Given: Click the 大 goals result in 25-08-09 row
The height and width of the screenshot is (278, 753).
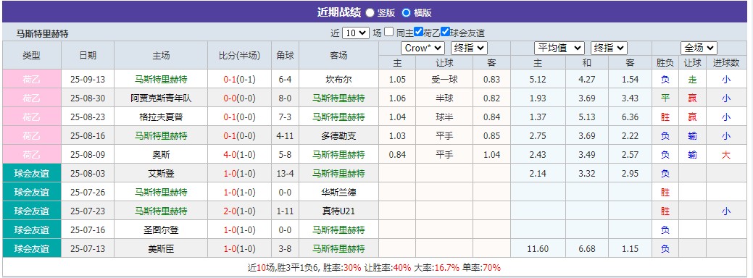Looking at the screenshot, I should pyautogui.click(x=725, y=155).
